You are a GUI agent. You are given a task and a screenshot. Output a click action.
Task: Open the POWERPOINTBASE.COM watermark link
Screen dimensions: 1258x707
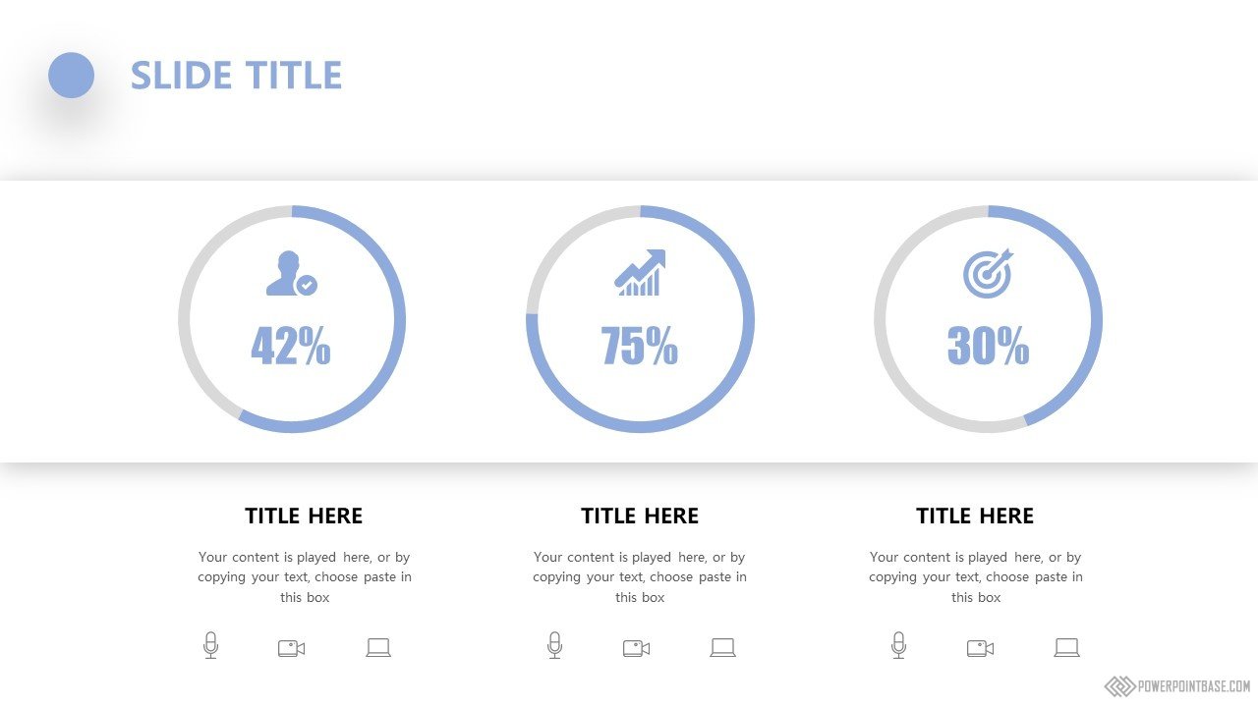pos(1178,686)
